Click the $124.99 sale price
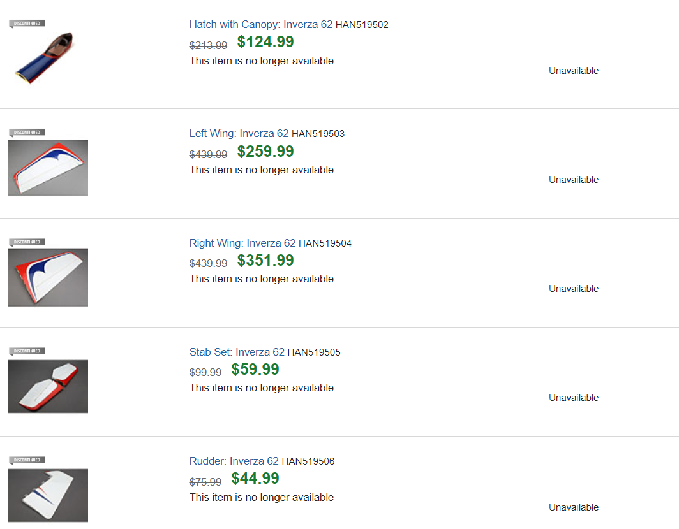679x529 pixels. click(x=265, y=42)
